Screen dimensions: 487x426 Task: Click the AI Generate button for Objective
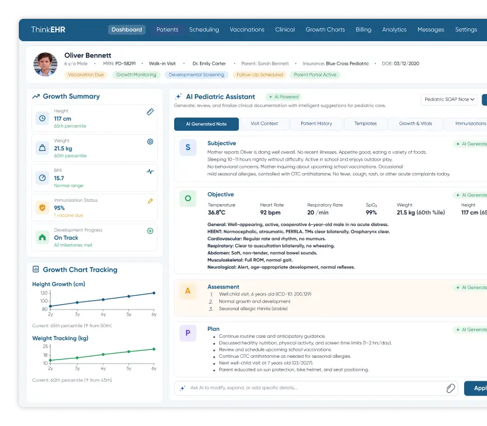point(469,195)
